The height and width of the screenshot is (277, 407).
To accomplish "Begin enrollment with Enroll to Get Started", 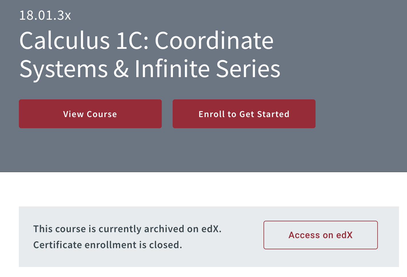I will [x=244, y=114].
